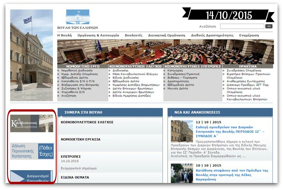Open the Βουλευτές menu
Screen dimensions: 283x190
(x=133, y=35)
